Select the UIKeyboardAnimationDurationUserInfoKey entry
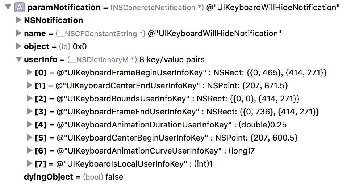The width and height of the screenshot is (355, 184). [x=160, y=125]
